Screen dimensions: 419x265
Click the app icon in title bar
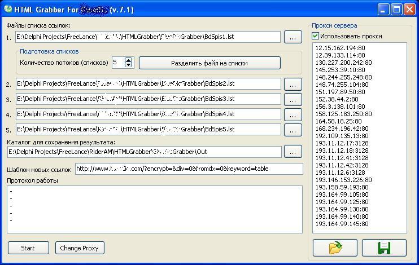click(x=7, y=10)
